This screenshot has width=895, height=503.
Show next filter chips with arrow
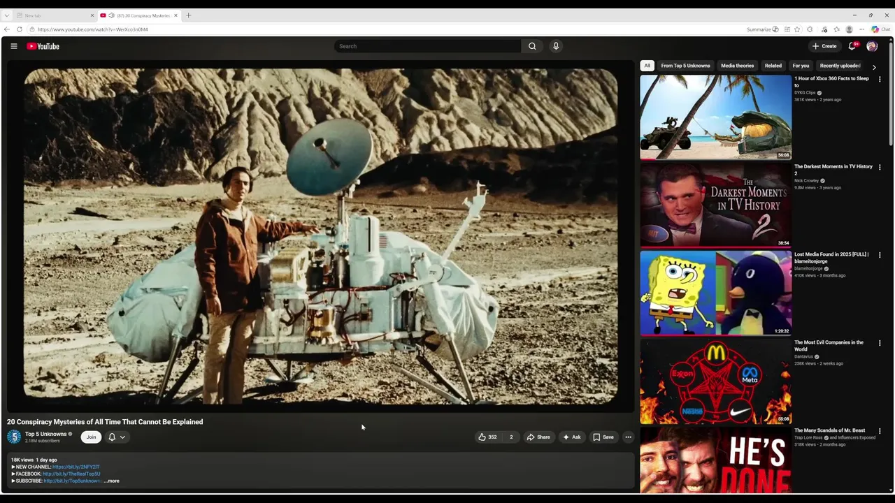click(874, 67)
